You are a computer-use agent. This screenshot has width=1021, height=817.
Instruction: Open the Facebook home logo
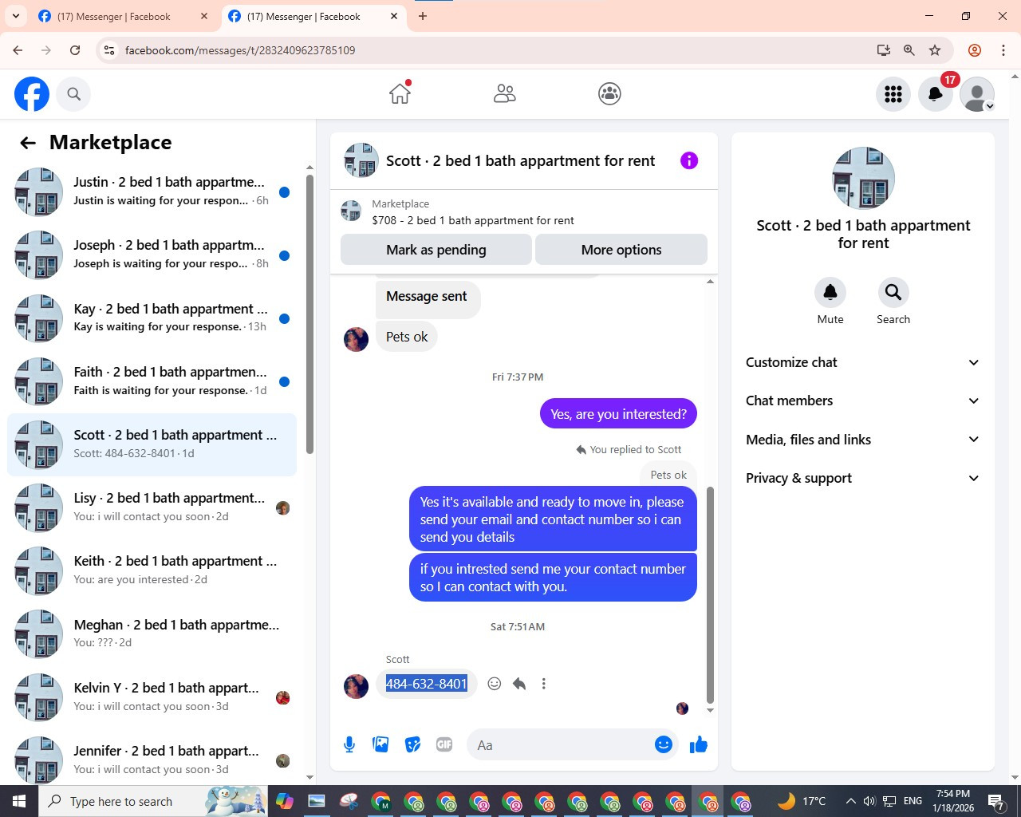point(32,94)
